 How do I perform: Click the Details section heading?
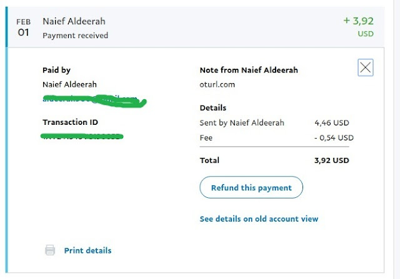[x=212, y=108]
